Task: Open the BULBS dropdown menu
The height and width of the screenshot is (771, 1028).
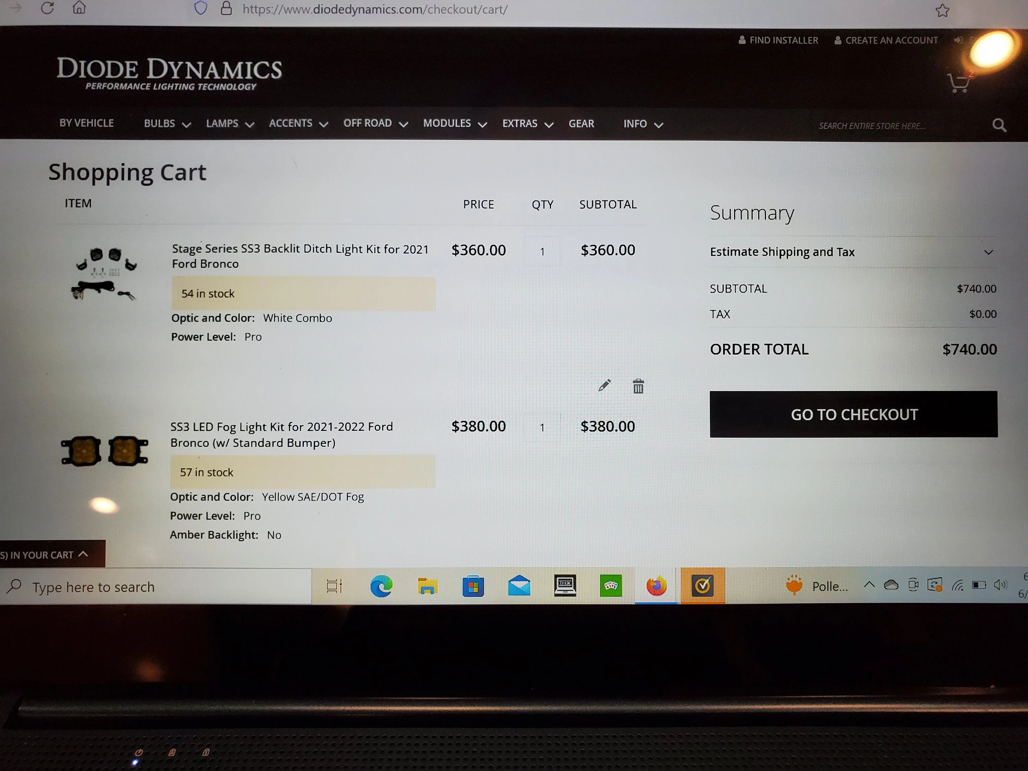Action: [167, 124]
